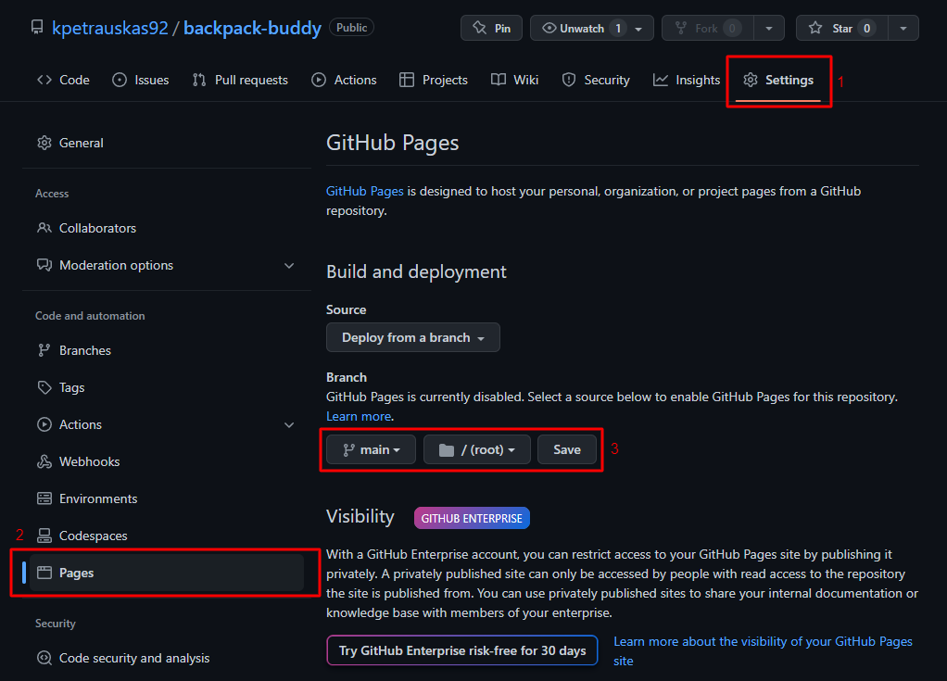The height and width of the screenshot is (681, 947).
Task: Click the code brackets icon of Code tab
Action: point(44,80)
